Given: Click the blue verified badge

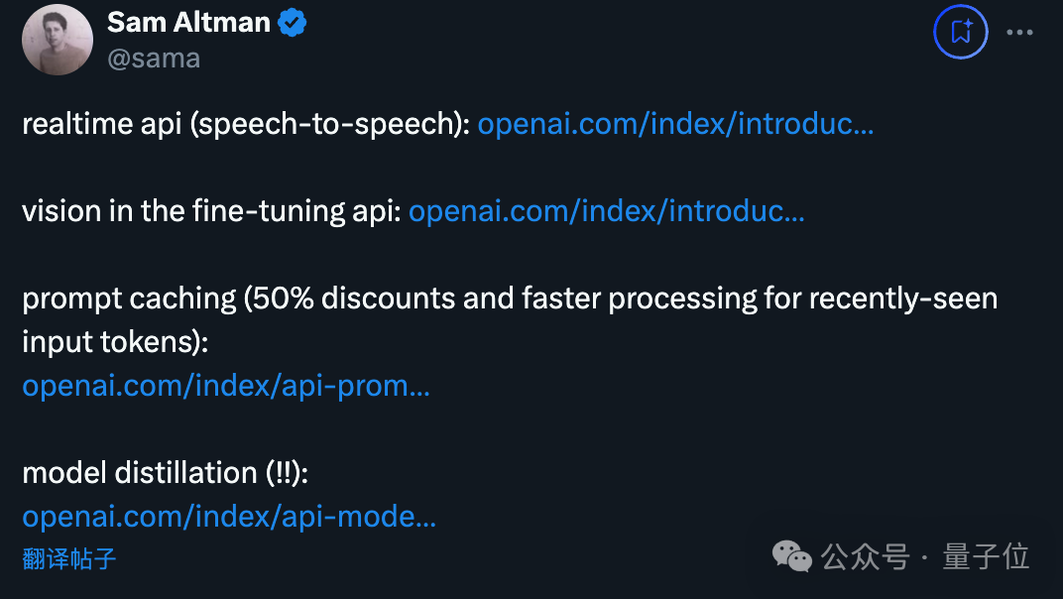Looking at the screenshot, I should [293, 23].
